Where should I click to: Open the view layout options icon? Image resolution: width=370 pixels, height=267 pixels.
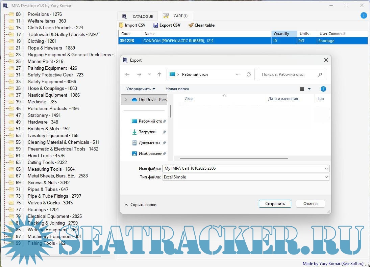point(302,89)
